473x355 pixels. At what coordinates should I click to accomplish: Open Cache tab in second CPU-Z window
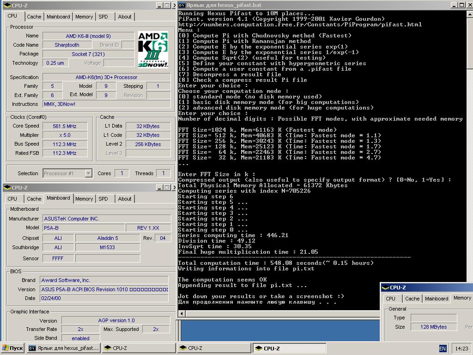34,199
